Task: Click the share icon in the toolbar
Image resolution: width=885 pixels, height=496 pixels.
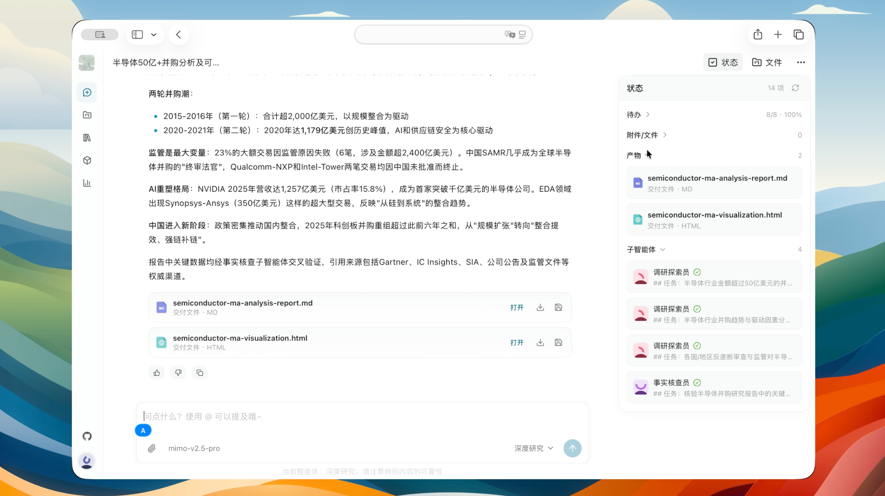Action: [758, 34]
